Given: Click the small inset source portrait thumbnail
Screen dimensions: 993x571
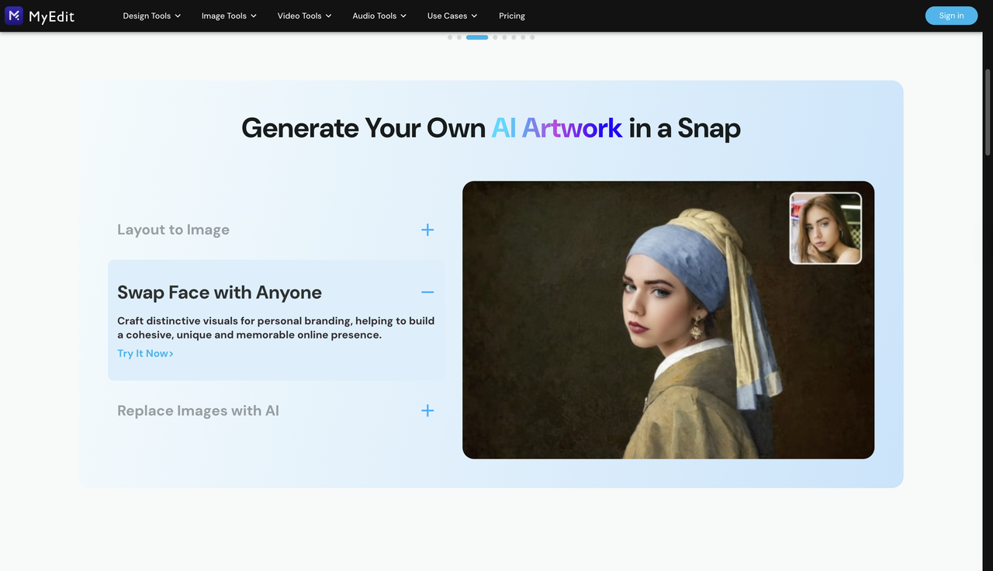Looking at the screenshot, I should point(825,228).
